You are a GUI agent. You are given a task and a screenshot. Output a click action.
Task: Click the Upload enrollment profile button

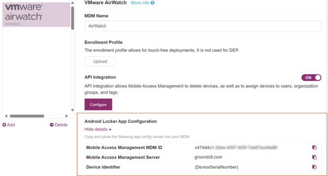click(x=100, y=61)
